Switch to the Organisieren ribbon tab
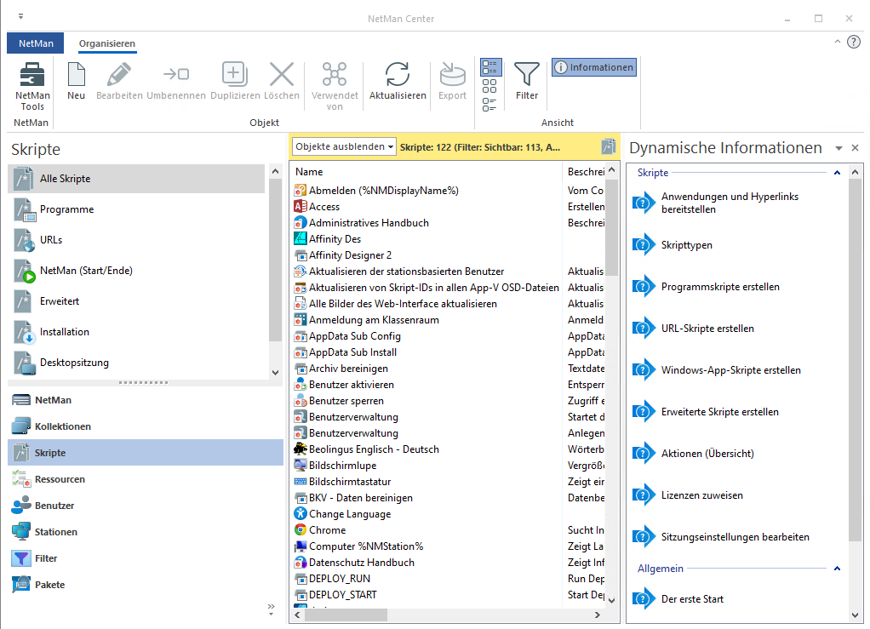This screenshot has width=870, height=629. (106, 43)
